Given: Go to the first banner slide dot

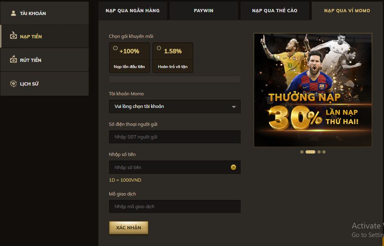Looking at the screenshot, I should pos(302,152).
